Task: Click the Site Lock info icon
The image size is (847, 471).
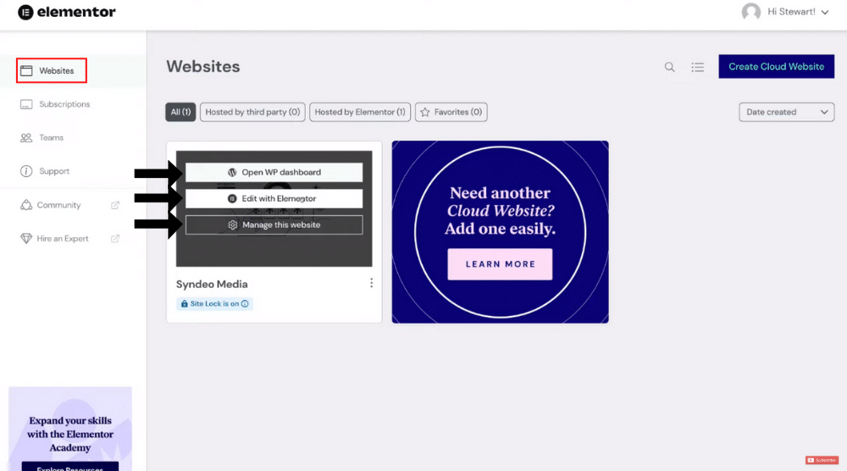Action: click(x=245, y=303)
